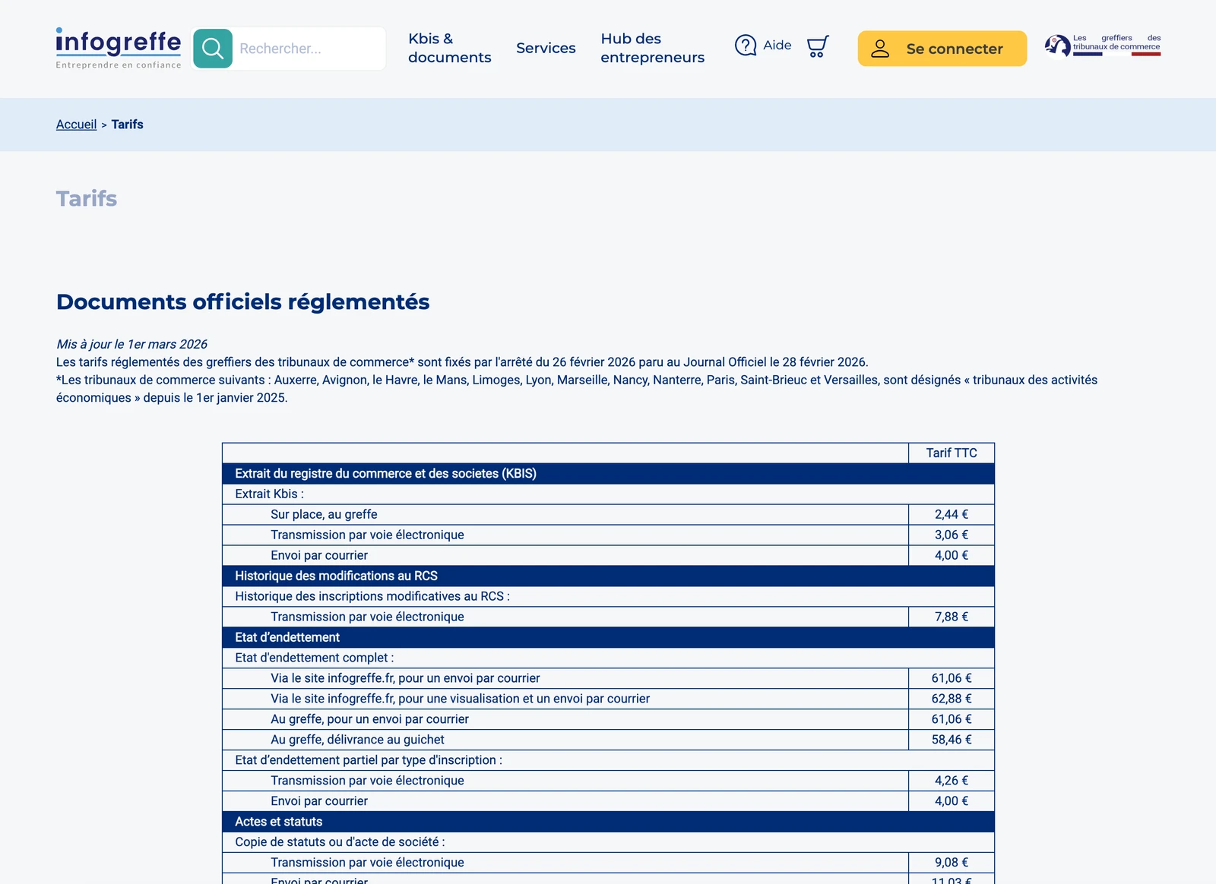Open the Greffiers des tribunaux de commerce logo
This screenshot has height=884, width=1216.
point(1103,46)
